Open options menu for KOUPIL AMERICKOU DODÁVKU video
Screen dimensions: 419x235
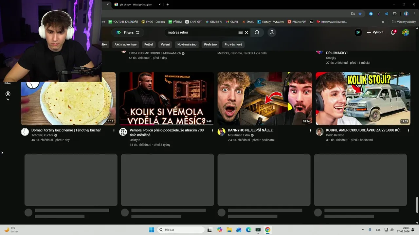pos(409,131)
